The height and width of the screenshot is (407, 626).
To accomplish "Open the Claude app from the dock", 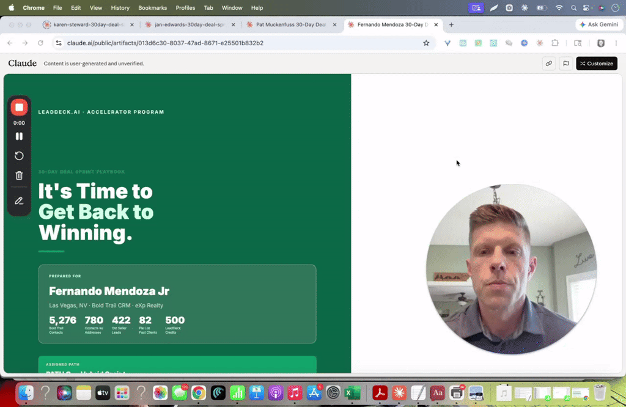I will click(x=399, y=393).
